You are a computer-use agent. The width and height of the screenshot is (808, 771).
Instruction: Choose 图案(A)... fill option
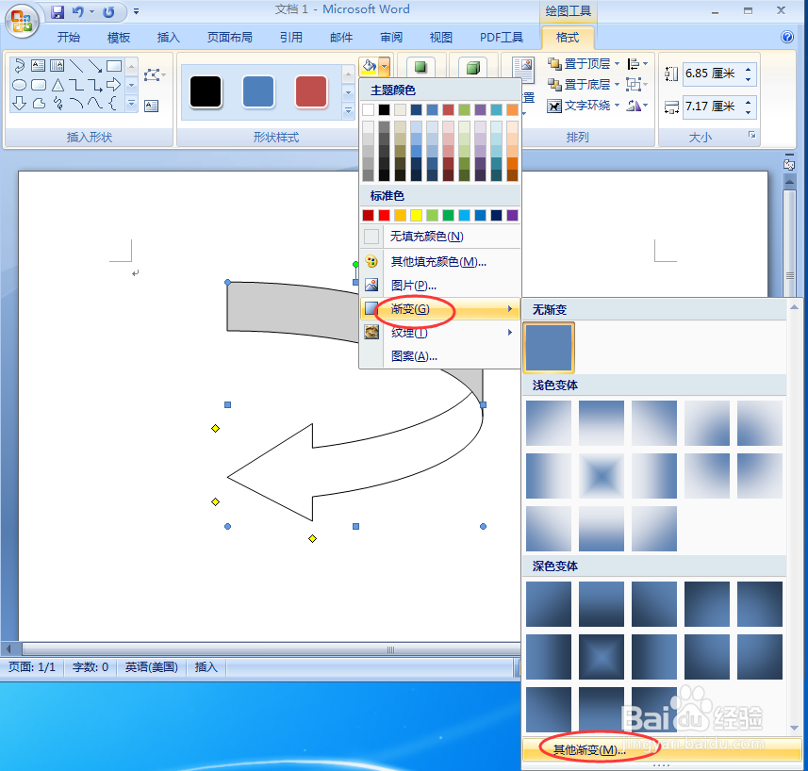(x=440, y=356)
